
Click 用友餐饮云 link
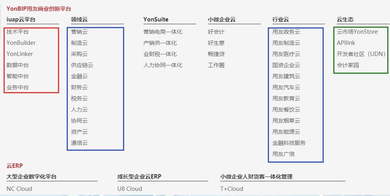point(286,110)
